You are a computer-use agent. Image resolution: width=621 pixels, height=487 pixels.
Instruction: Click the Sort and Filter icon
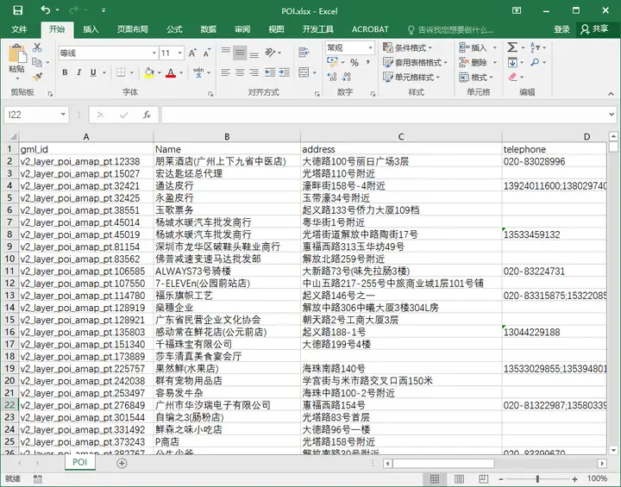(534, 47)
